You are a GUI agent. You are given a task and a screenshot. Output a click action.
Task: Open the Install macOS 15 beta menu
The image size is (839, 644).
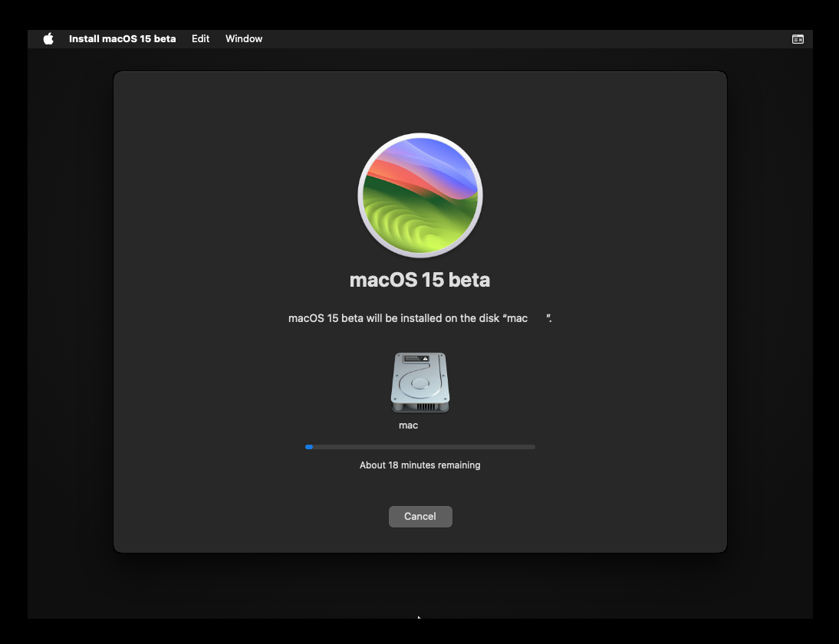pyautogui.click(x=123, y=39)
